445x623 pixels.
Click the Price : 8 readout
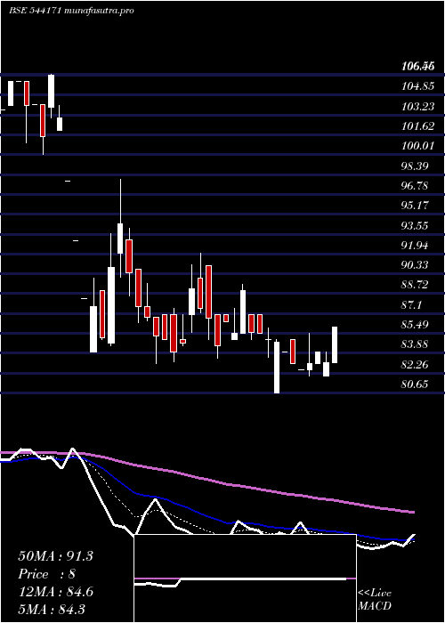pos(46,574)
